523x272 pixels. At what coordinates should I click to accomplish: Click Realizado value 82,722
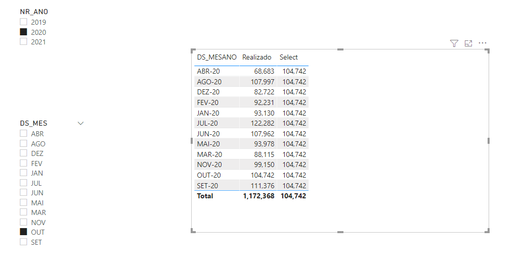(264, 92)
